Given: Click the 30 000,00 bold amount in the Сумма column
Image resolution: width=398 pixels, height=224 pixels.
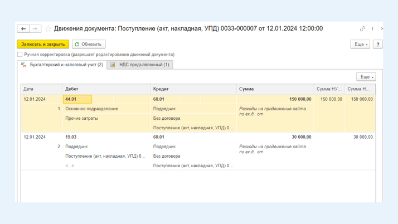Looking at the screenshot, I should pyautogui.click(x=302, y=137).
